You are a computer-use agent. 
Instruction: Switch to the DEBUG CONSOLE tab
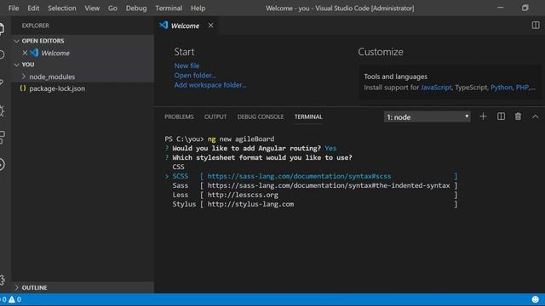pos(261,117)
